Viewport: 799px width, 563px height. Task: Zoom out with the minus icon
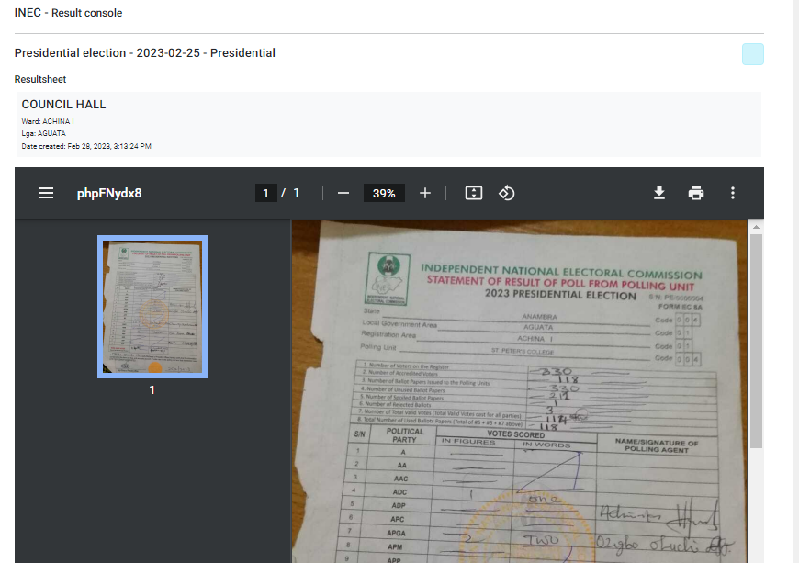point(343,193)
